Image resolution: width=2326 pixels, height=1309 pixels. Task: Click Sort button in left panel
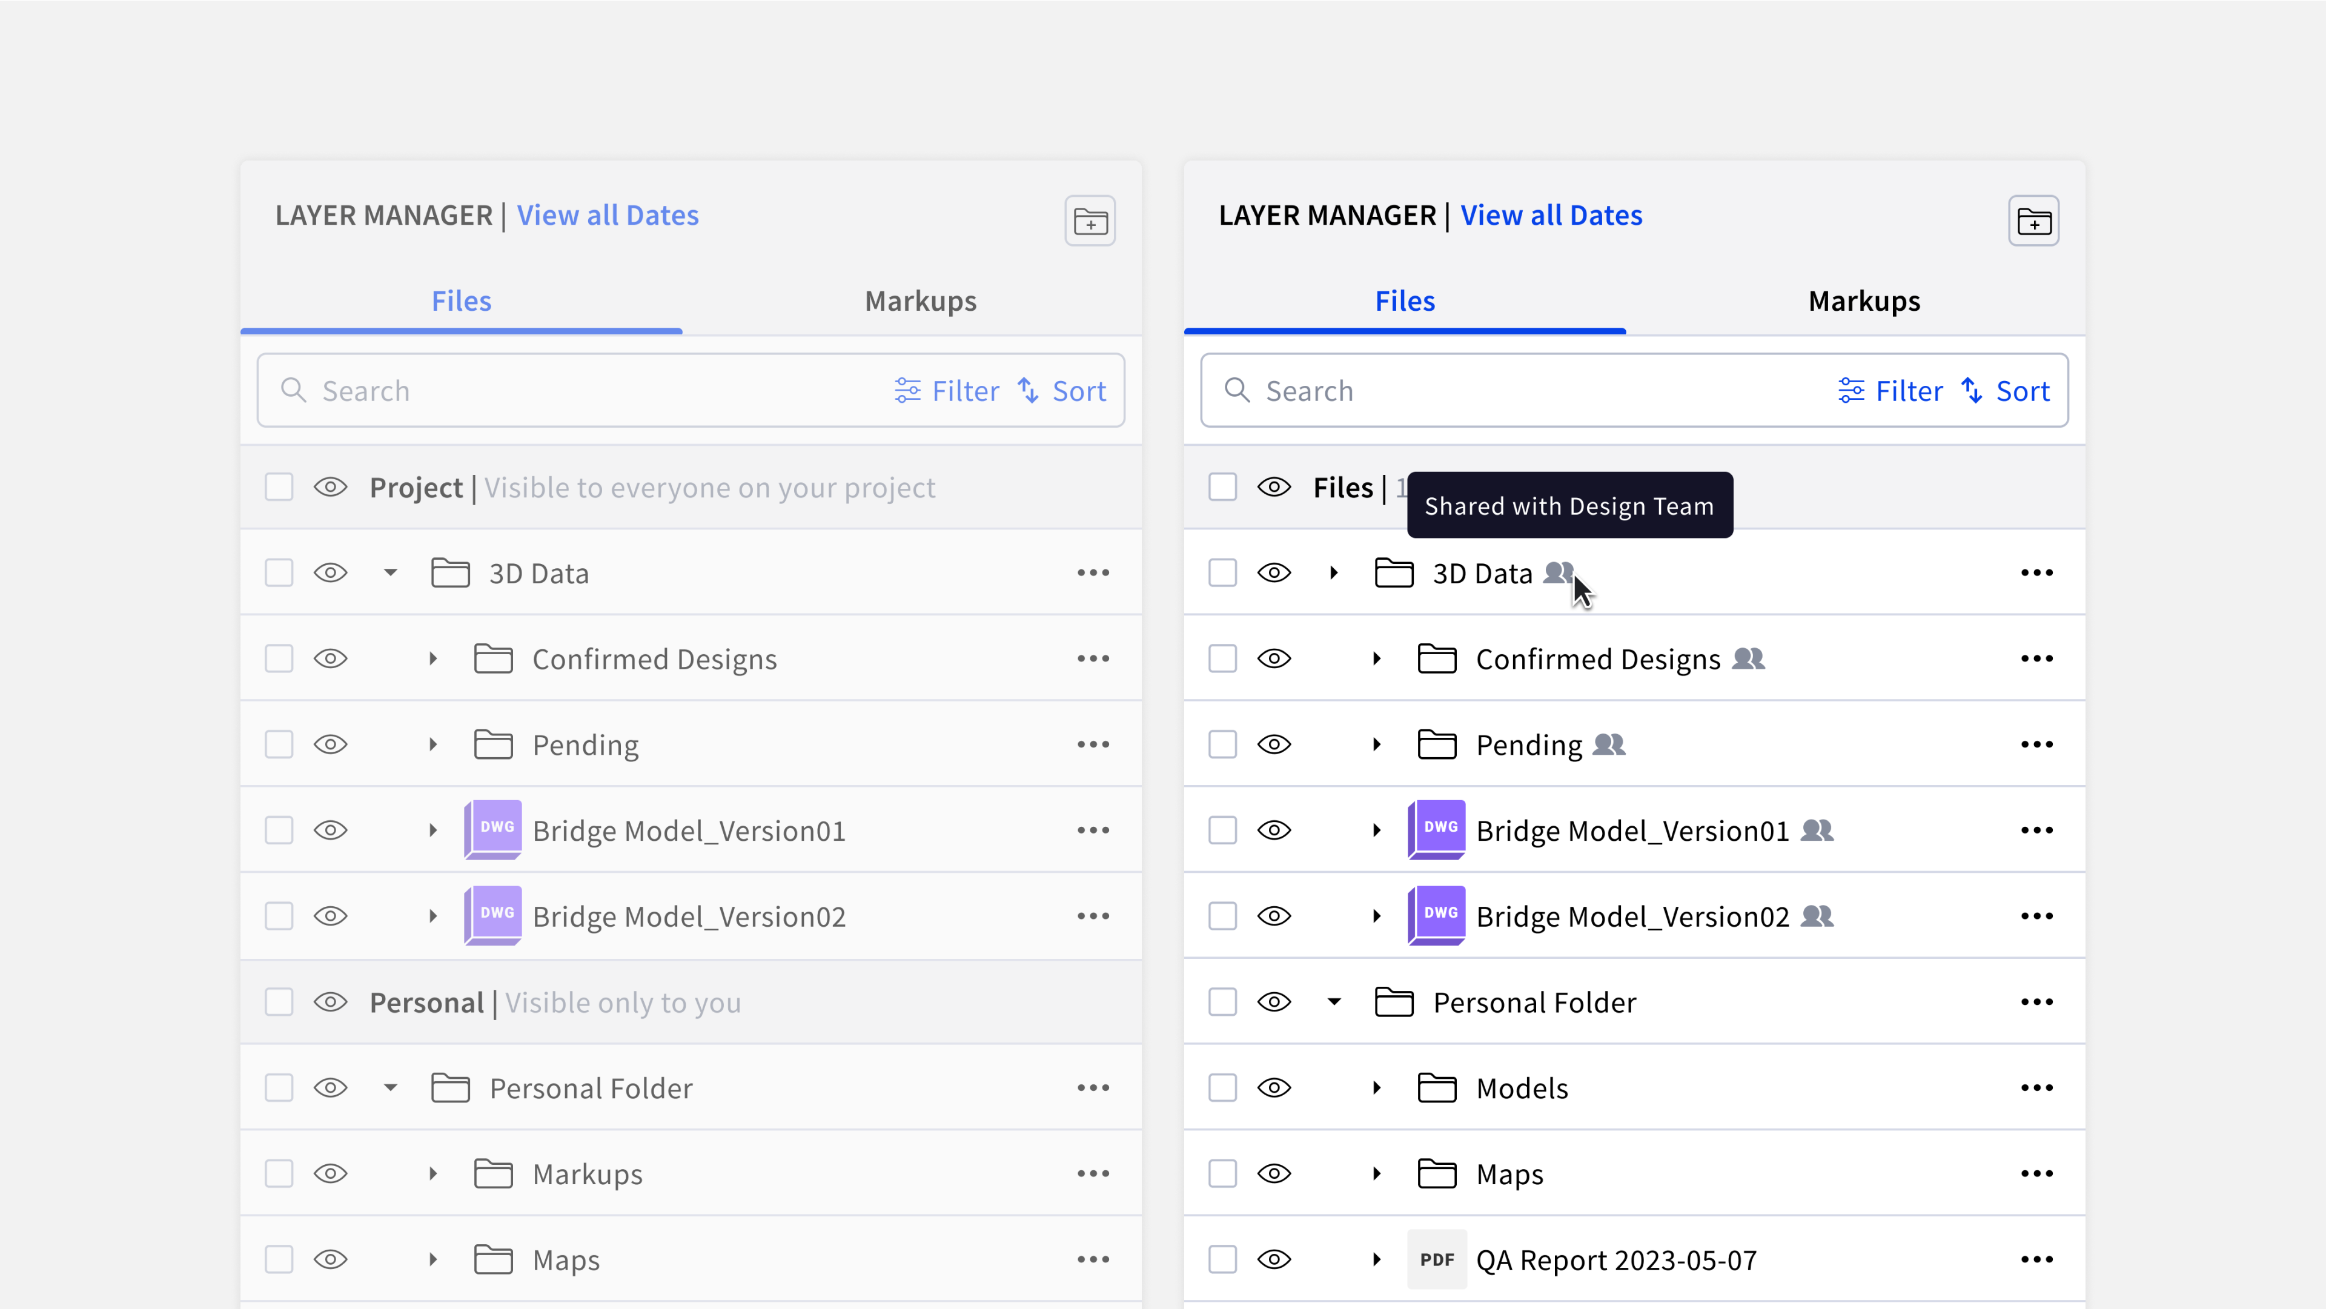coord(1062,390)
